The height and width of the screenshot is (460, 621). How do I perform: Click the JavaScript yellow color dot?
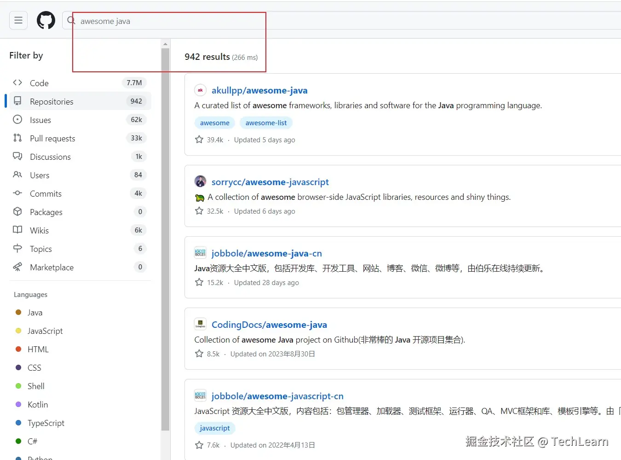coord(18,331)
